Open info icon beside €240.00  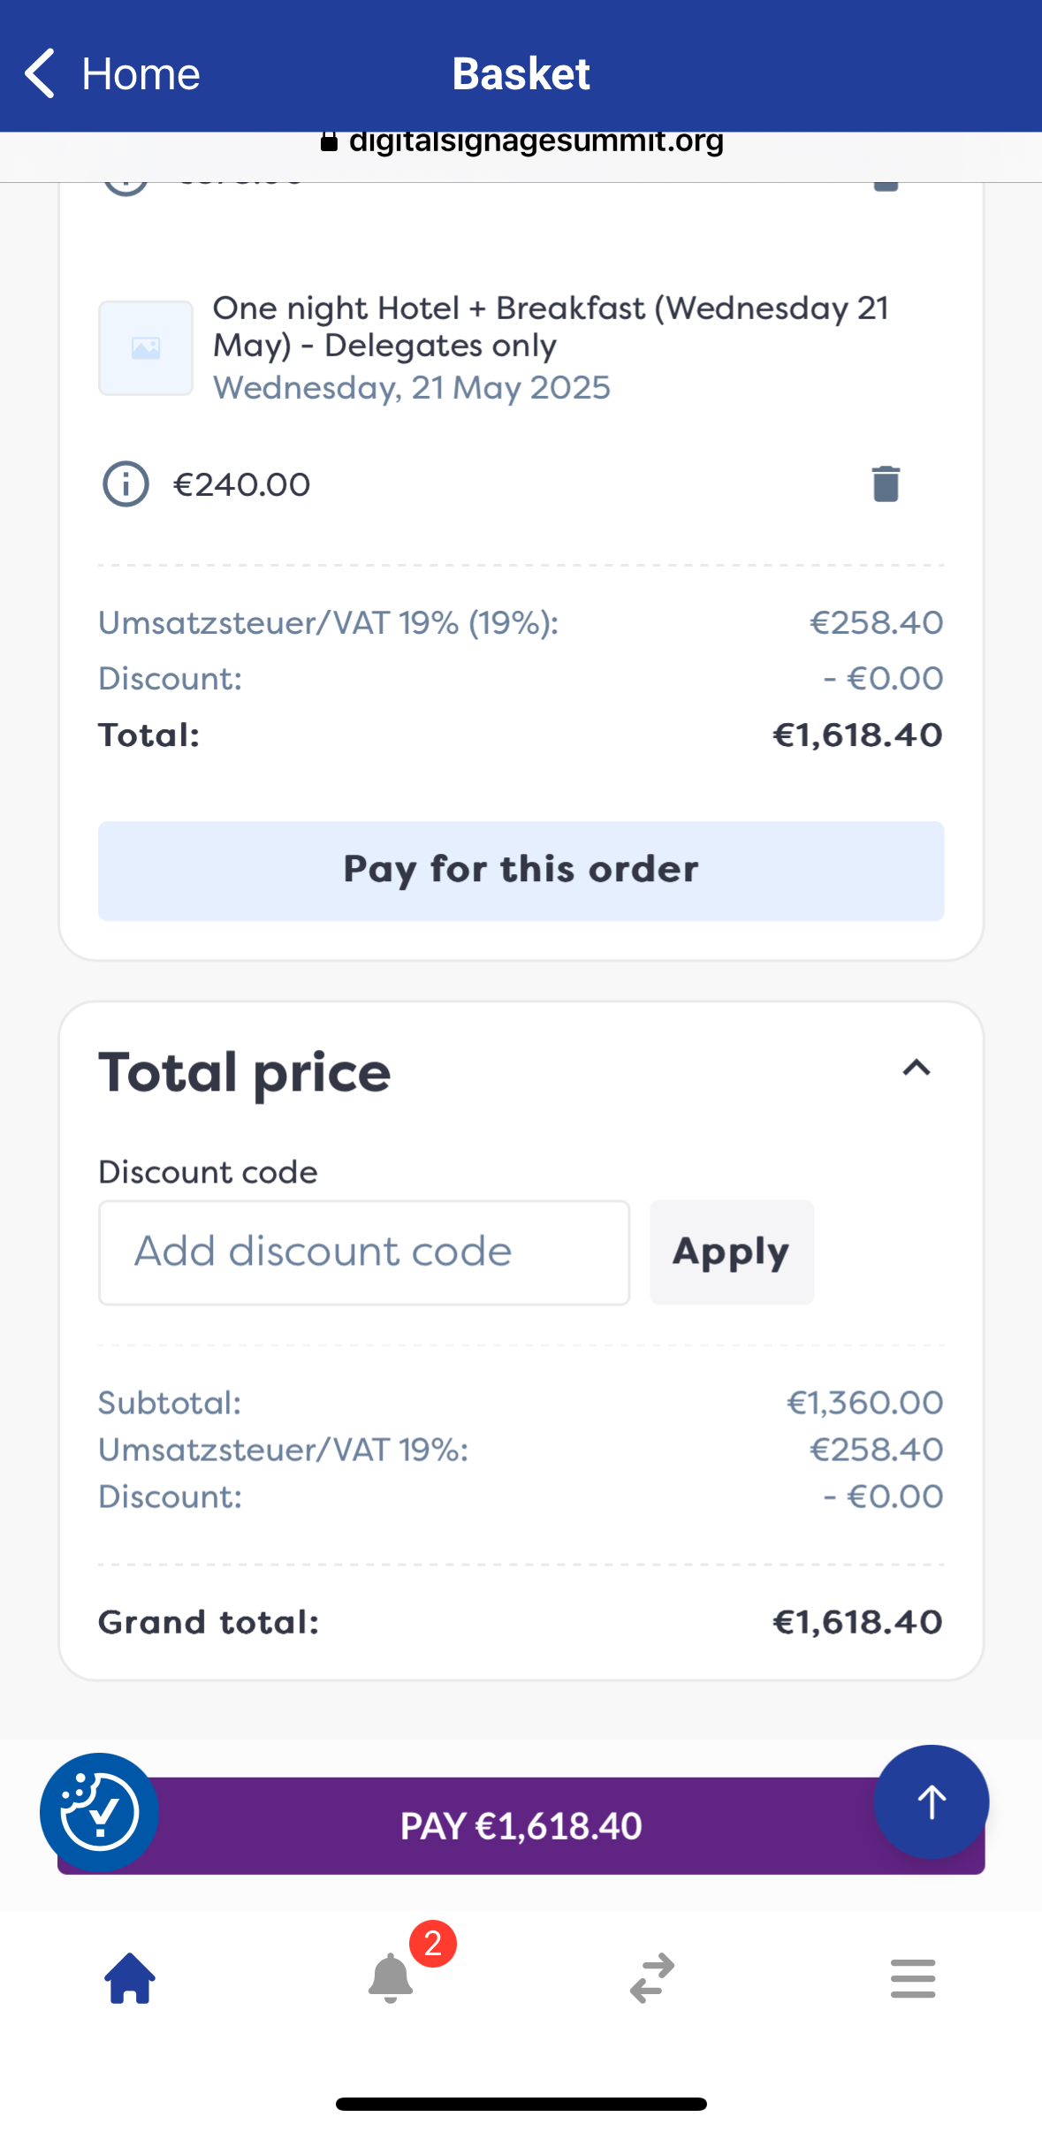pos(125,484)
